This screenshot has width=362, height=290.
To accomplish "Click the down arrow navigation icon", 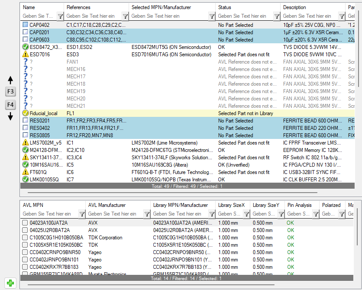I will pos(10,116).
